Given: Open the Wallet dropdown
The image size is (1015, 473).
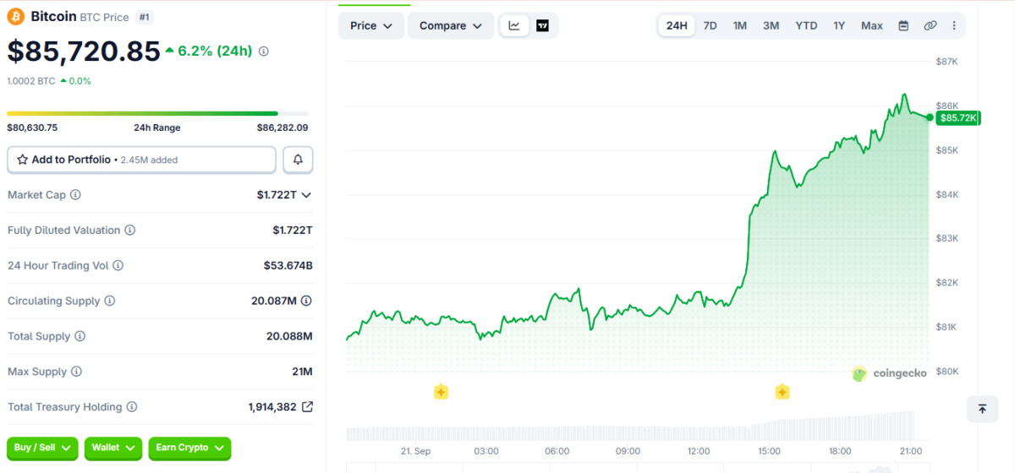Looking at the screenshot, I should click(x=113, y=448).
